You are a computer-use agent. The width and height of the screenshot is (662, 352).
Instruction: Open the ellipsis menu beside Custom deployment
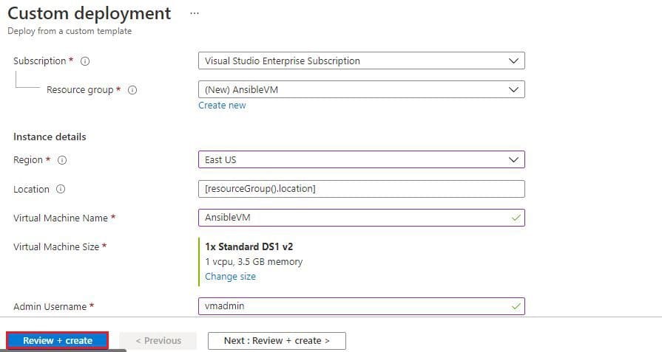coord(195,13)
